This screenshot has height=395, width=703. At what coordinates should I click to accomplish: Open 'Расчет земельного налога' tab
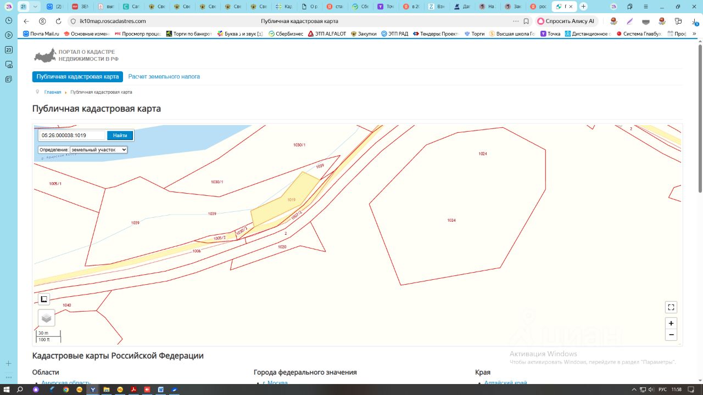tap(164, 77)
